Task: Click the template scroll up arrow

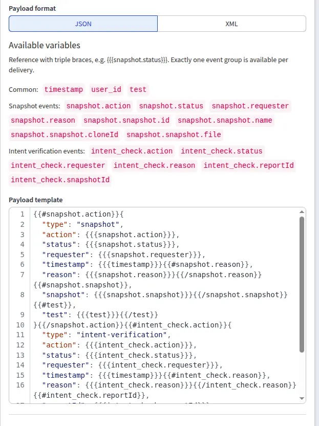Action: (x=302, y=212)
